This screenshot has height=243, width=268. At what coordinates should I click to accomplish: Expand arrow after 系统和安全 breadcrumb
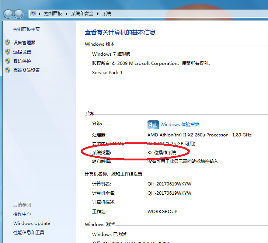tap(98, 14)
